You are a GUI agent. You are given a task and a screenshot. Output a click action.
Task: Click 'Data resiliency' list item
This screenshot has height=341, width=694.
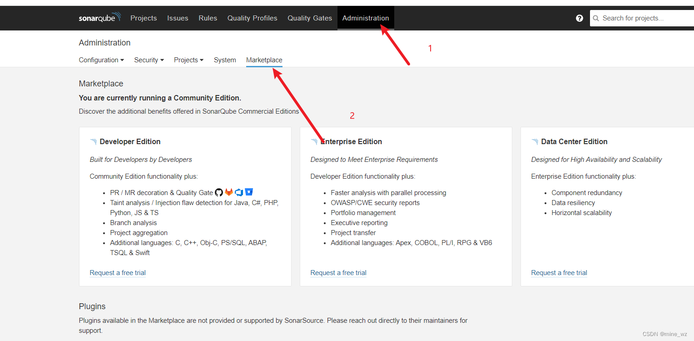573,203
